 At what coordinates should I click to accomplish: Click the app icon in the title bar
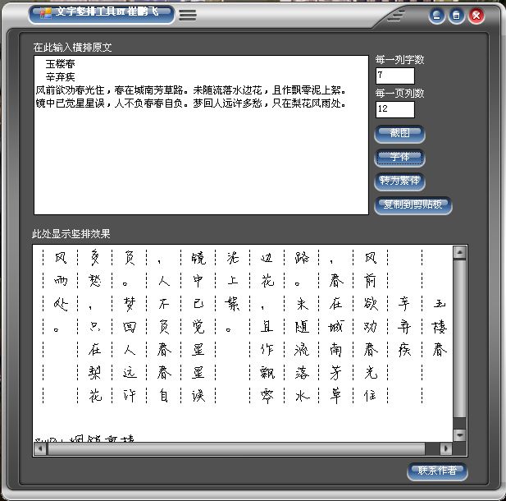(47, 13)
